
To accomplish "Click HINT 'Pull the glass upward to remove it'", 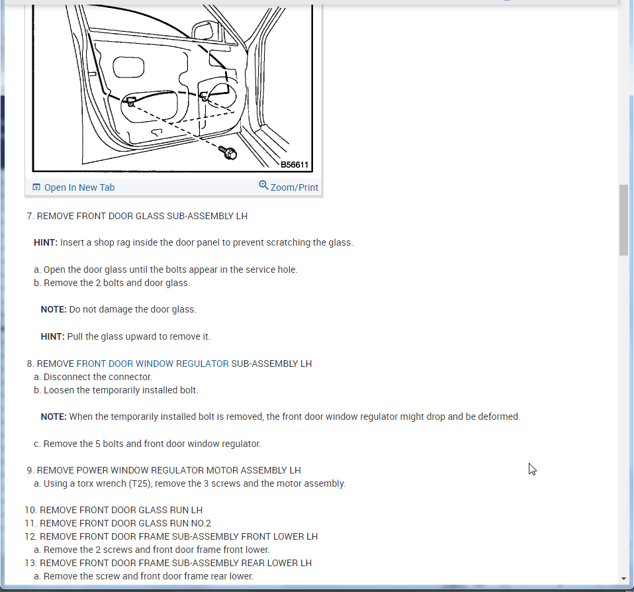I will tap(125, 336).
